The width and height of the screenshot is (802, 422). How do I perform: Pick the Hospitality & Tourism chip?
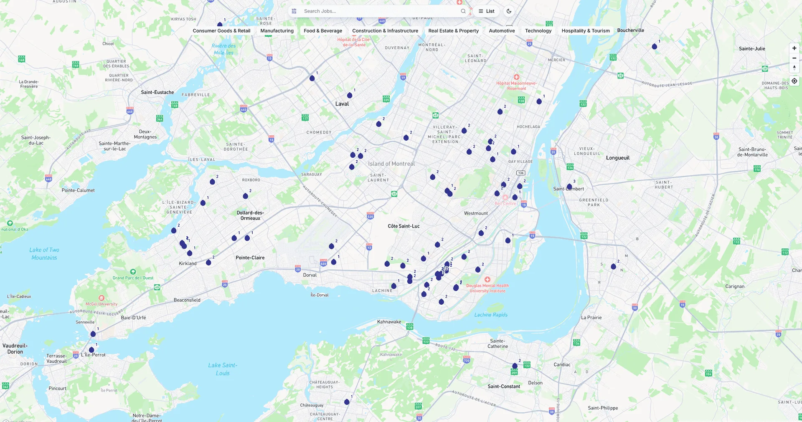point(586,31)
